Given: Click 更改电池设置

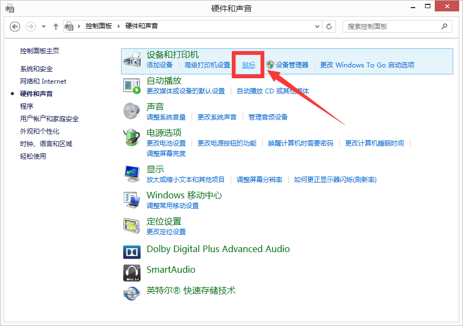Looking at the screenshot, I should [x=166, y=143].
